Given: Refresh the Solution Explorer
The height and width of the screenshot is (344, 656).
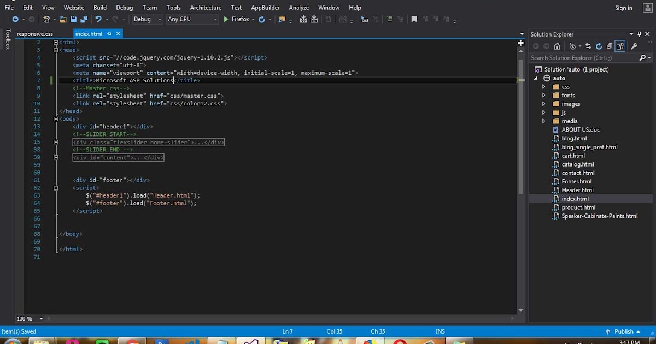Looking at the screenshot, I should [599, 46].
